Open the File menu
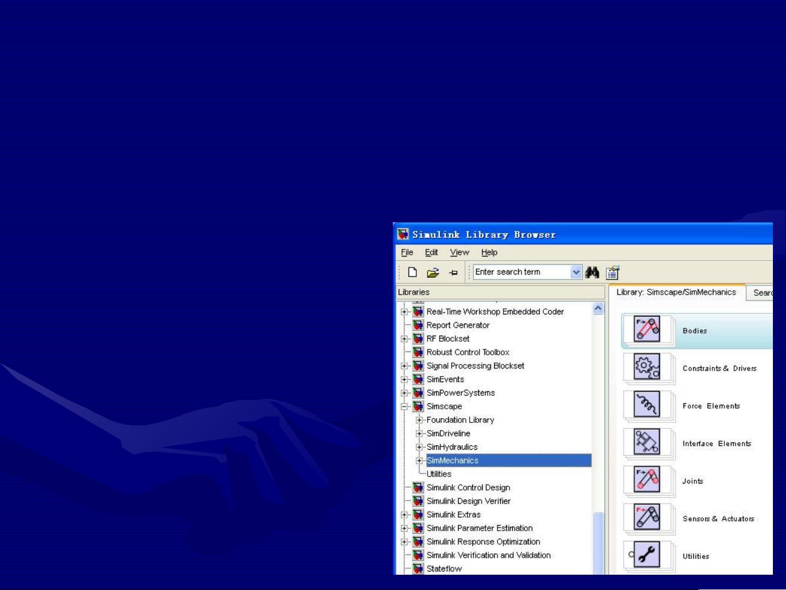The image size is (786, 590). [x=407, y=252]
